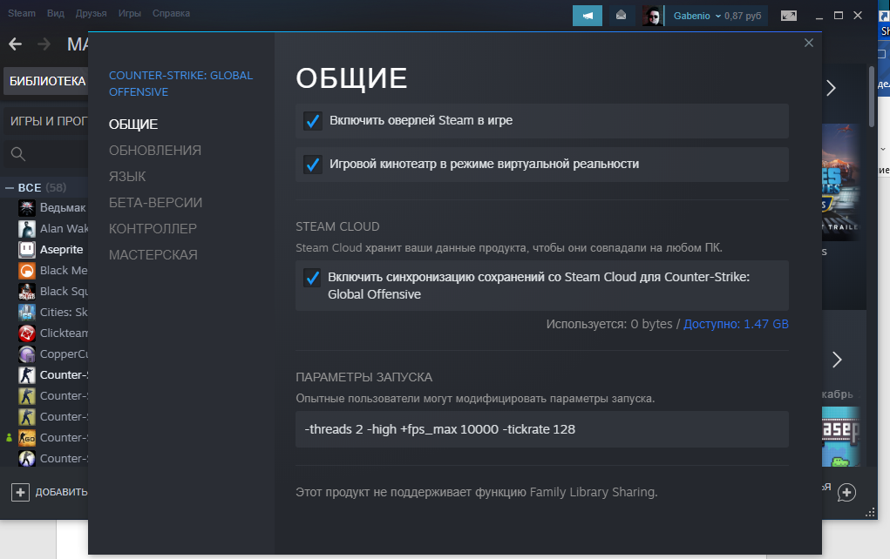890x559 pixels.
Task: Go forward with the right arrow
Action: tap(44, 44)
